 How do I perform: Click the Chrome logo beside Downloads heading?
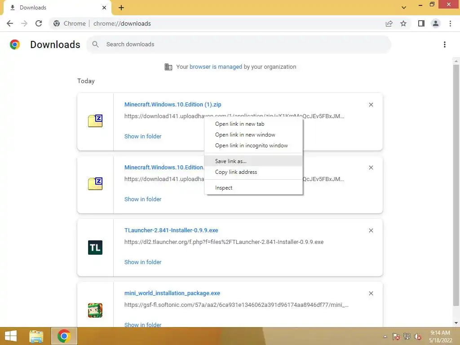click(15, 44)
